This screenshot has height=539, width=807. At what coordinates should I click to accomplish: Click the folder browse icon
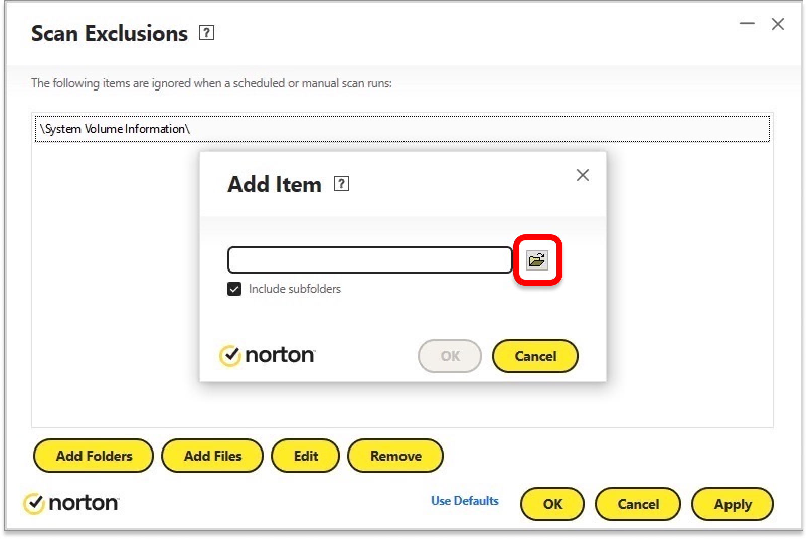click(537, 260)
